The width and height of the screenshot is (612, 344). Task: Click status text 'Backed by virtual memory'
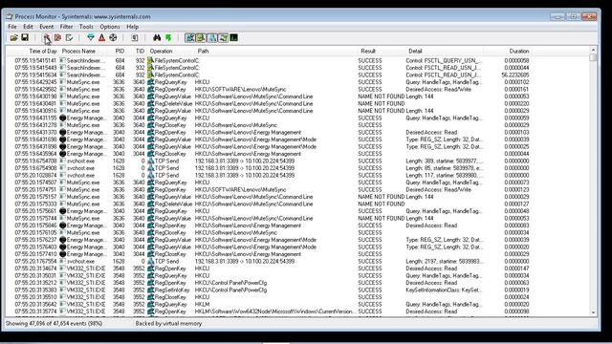[x=168, y=323]
